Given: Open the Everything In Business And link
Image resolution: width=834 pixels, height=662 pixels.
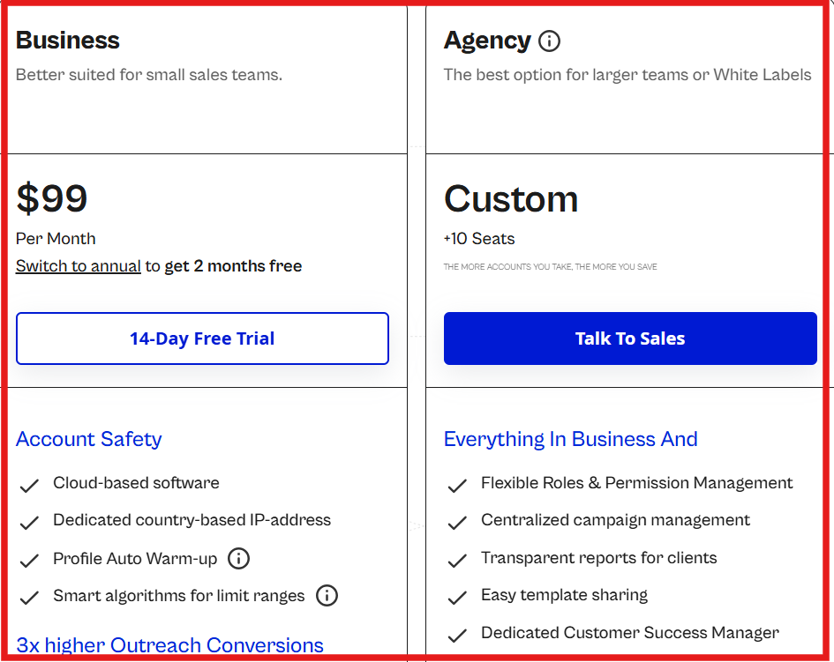Looking at the screenshot, I should tap(570, 438).
